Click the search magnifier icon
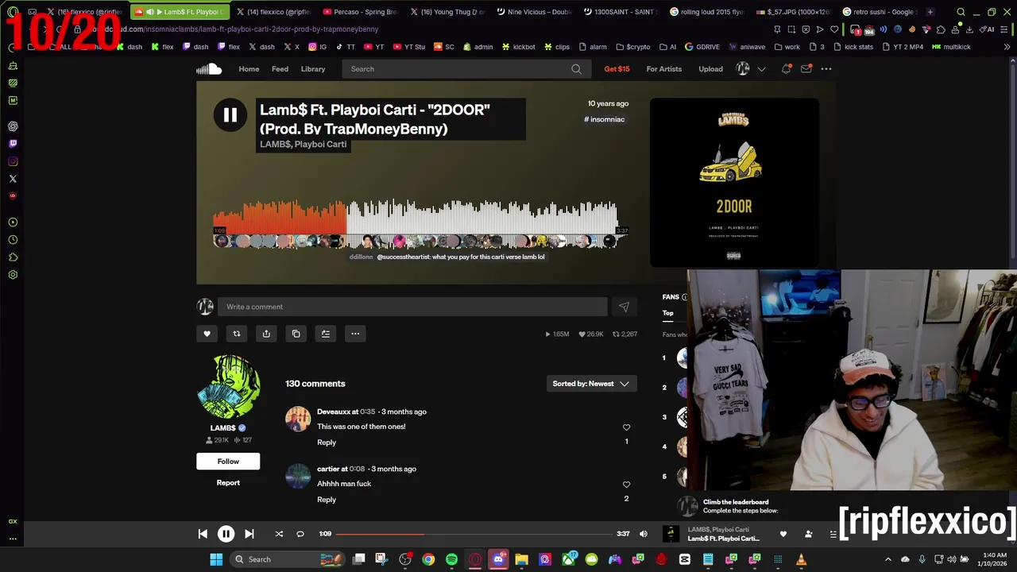Viewport: 1017px width, 572px height. coord(576,69)
